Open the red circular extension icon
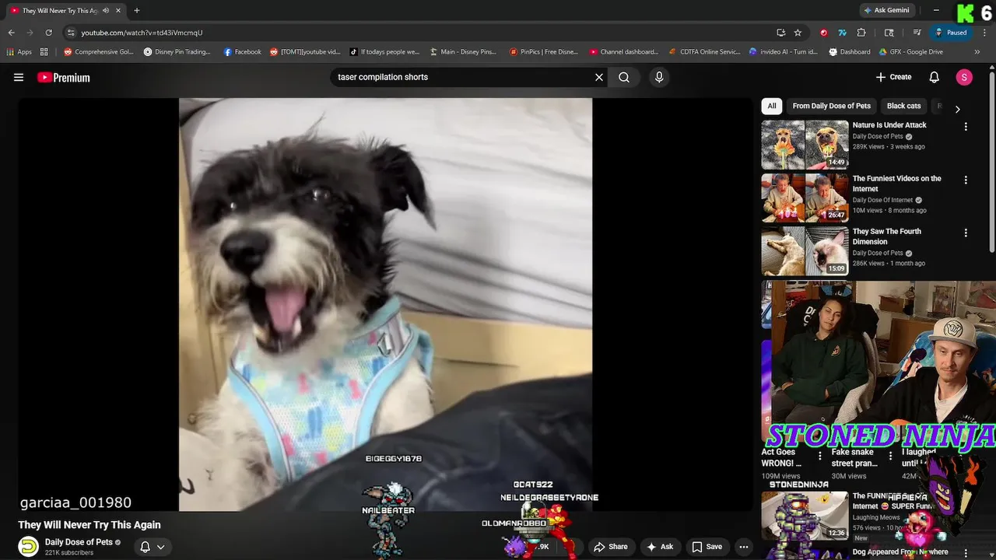Viewport: 996px width, 560px height. 823,33
